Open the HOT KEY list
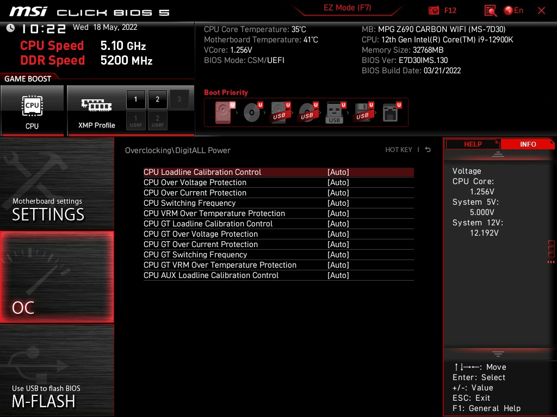Screen dimensions: 557x417 [x=399, y=150]
